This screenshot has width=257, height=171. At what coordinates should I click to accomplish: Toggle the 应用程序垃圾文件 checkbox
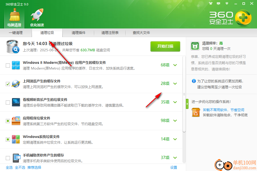point(8,121)
